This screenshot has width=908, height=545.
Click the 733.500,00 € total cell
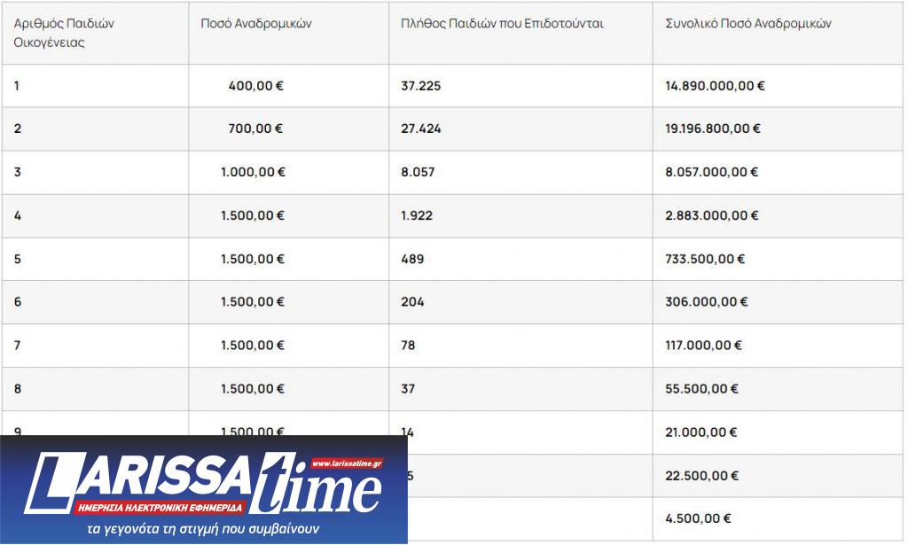[705, 259]
